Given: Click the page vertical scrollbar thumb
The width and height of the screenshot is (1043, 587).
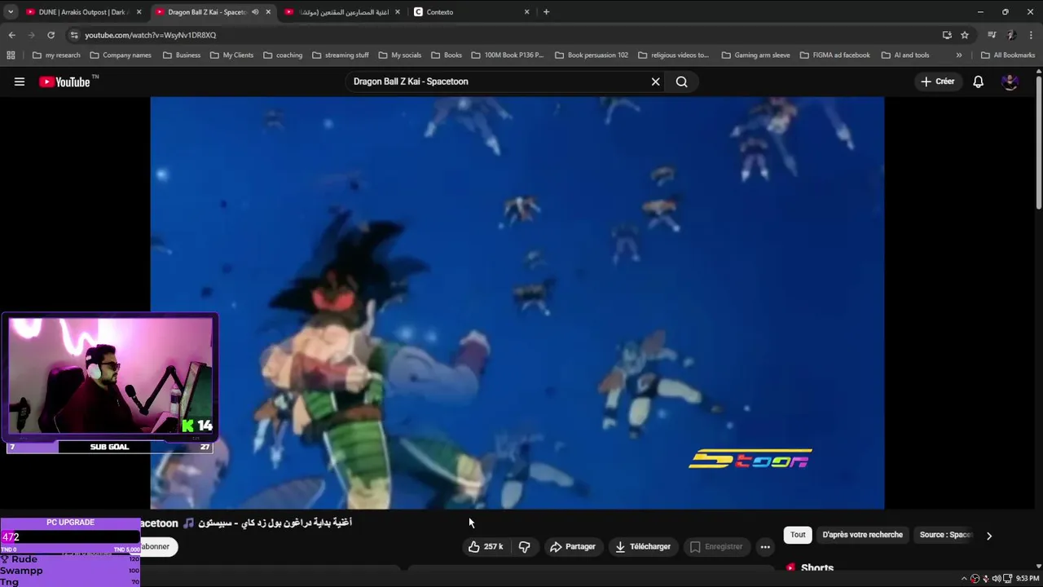Looking at the screenshot, I should [x=1039, y=142].
